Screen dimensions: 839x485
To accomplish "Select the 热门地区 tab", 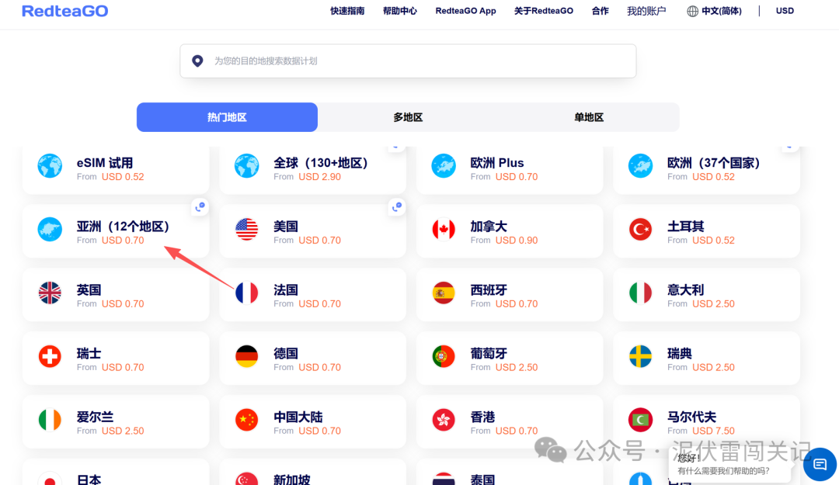I will [x=227, y=116].
